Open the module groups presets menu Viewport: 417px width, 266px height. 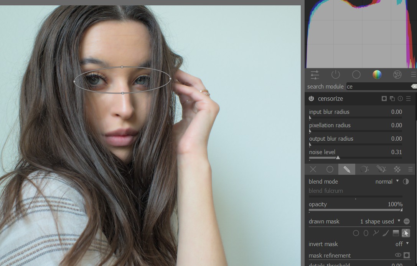coord(413,75)
